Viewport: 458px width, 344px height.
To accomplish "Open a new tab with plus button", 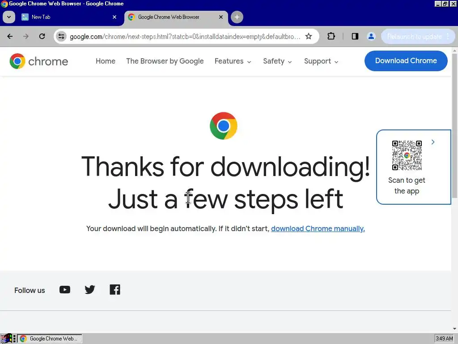I will (237, 17).
